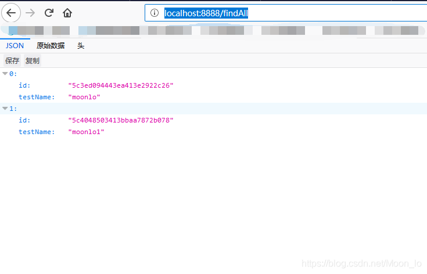This screenshot has width=427, height=274.
Task: Copy the JSON with the 复制 button
Action: 33,61
